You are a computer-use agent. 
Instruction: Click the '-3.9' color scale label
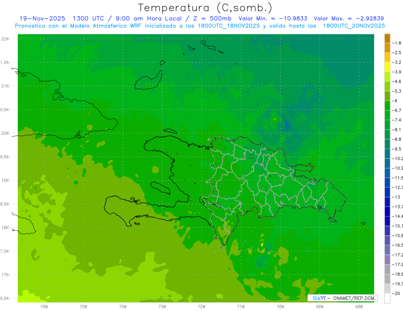tap(397, 72)
